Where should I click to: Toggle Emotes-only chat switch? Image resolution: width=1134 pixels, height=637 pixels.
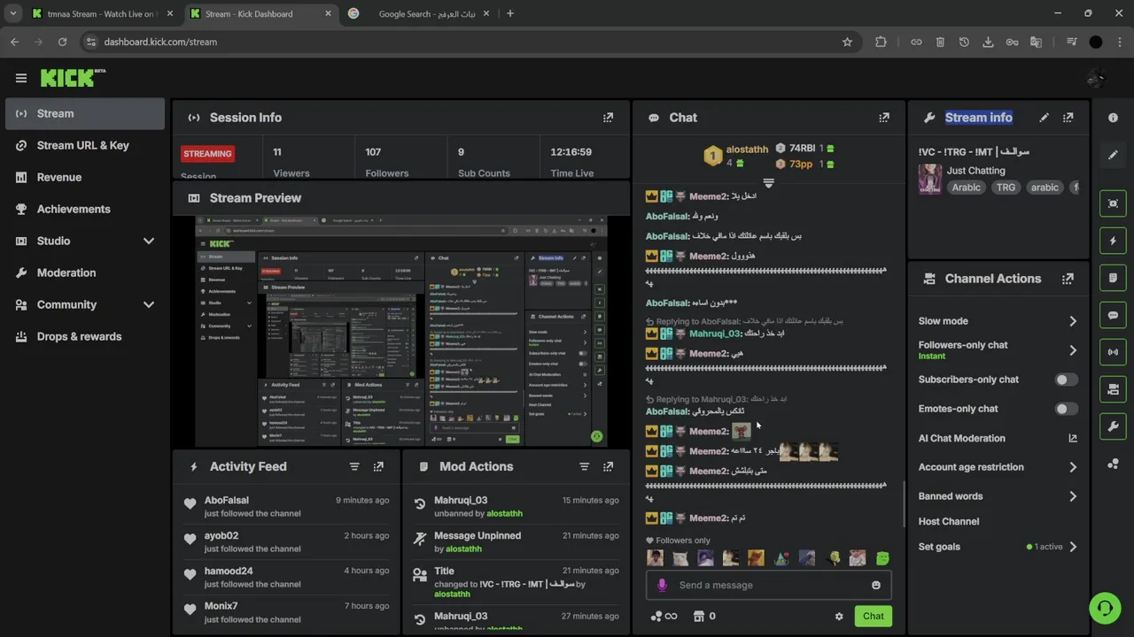(1067, 409)
